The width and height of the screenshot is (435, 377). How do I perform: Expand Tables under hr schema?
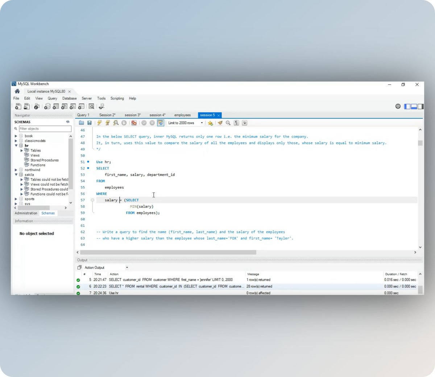coord(22,150)
